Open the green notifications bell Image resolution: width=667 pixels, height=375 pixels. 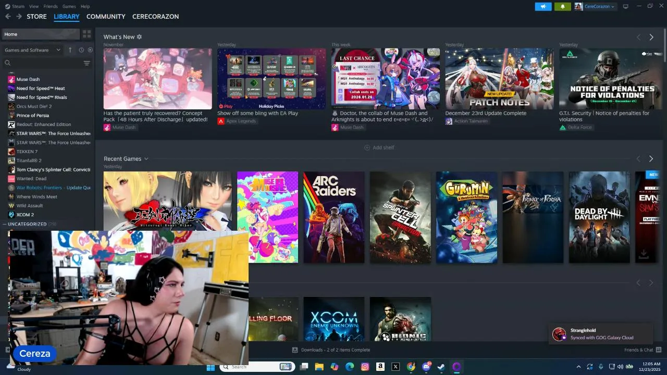tap(563, 6)
